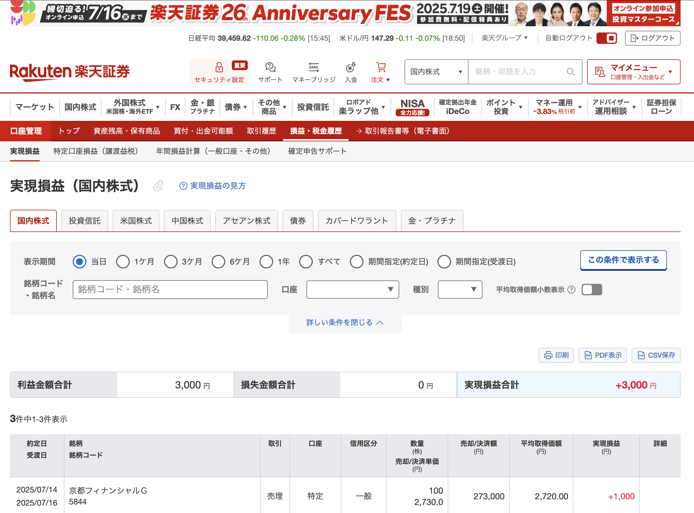Image resolution: width=694 pixels, height=513 pixels.
Task: Open the マイメニュー dropdown
Action: [x=634, y=72]
